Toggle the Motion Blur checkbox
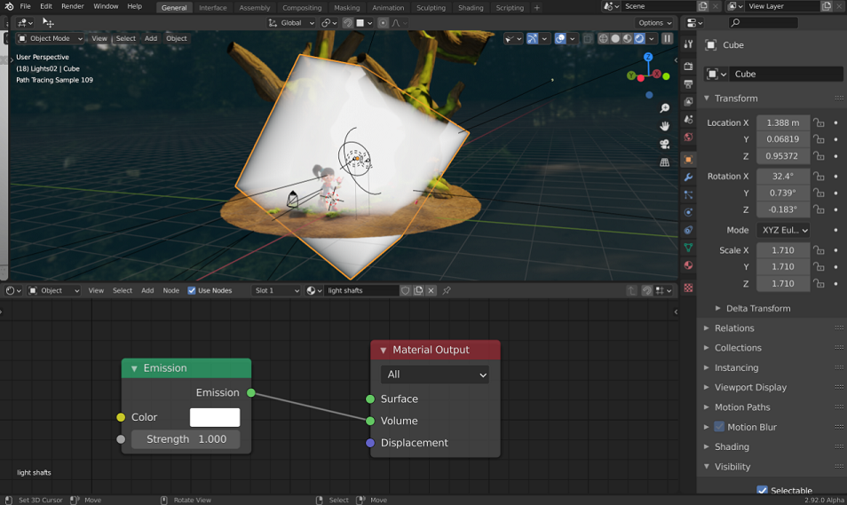 coord(719,427)
